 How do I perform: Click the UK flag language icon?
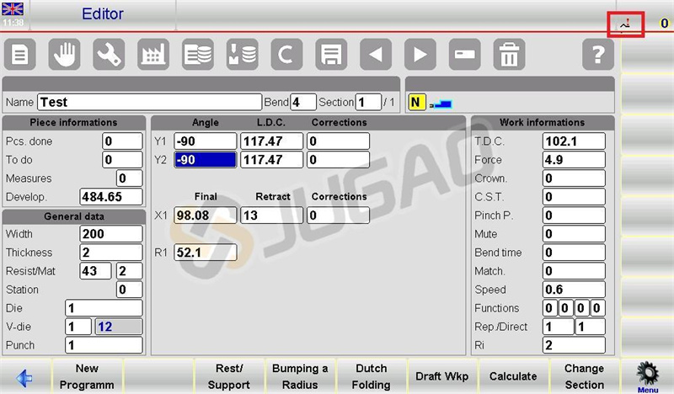click(x=13, y=8)
